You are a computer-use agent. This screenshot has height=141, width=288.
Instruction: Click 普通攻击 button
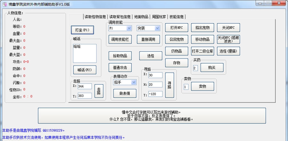pos(120,68)
